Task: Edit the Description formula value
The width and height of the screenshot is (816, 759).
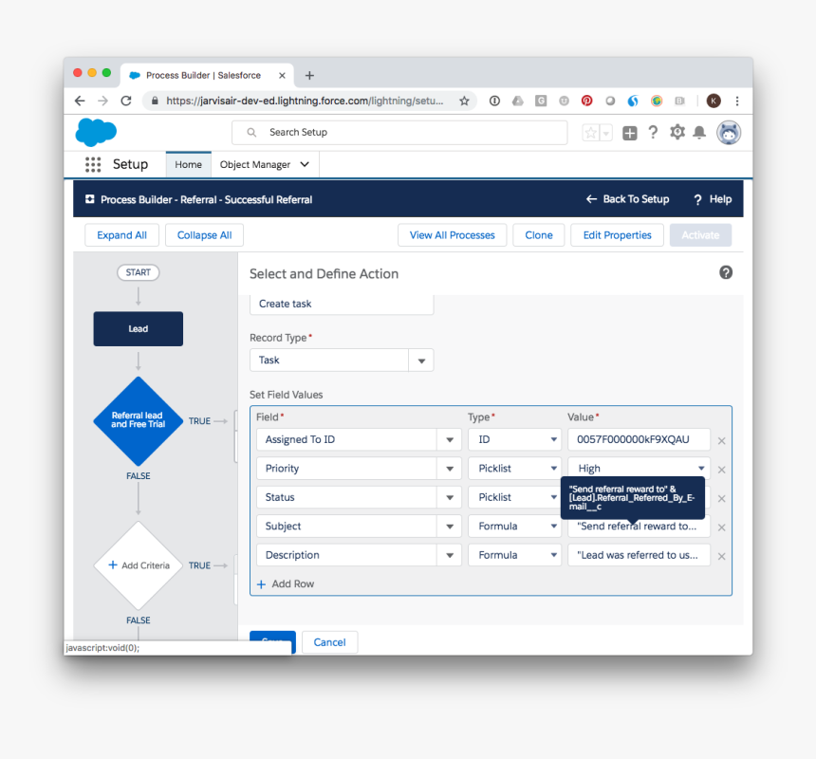Action: pyautogui.click(x=640, y=555)
